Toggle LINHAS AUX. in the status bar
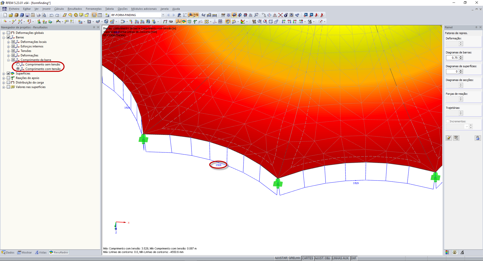The width and height of the screenshot is (483, 261). [x=341, y=258]
